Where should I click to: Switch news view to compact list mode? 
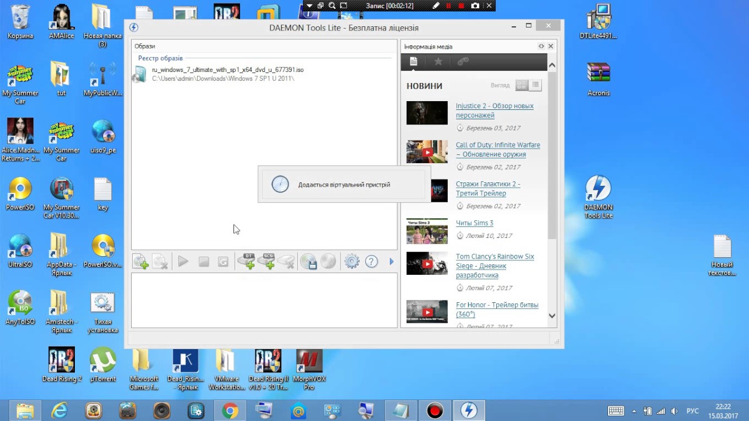tap(535, 85)
